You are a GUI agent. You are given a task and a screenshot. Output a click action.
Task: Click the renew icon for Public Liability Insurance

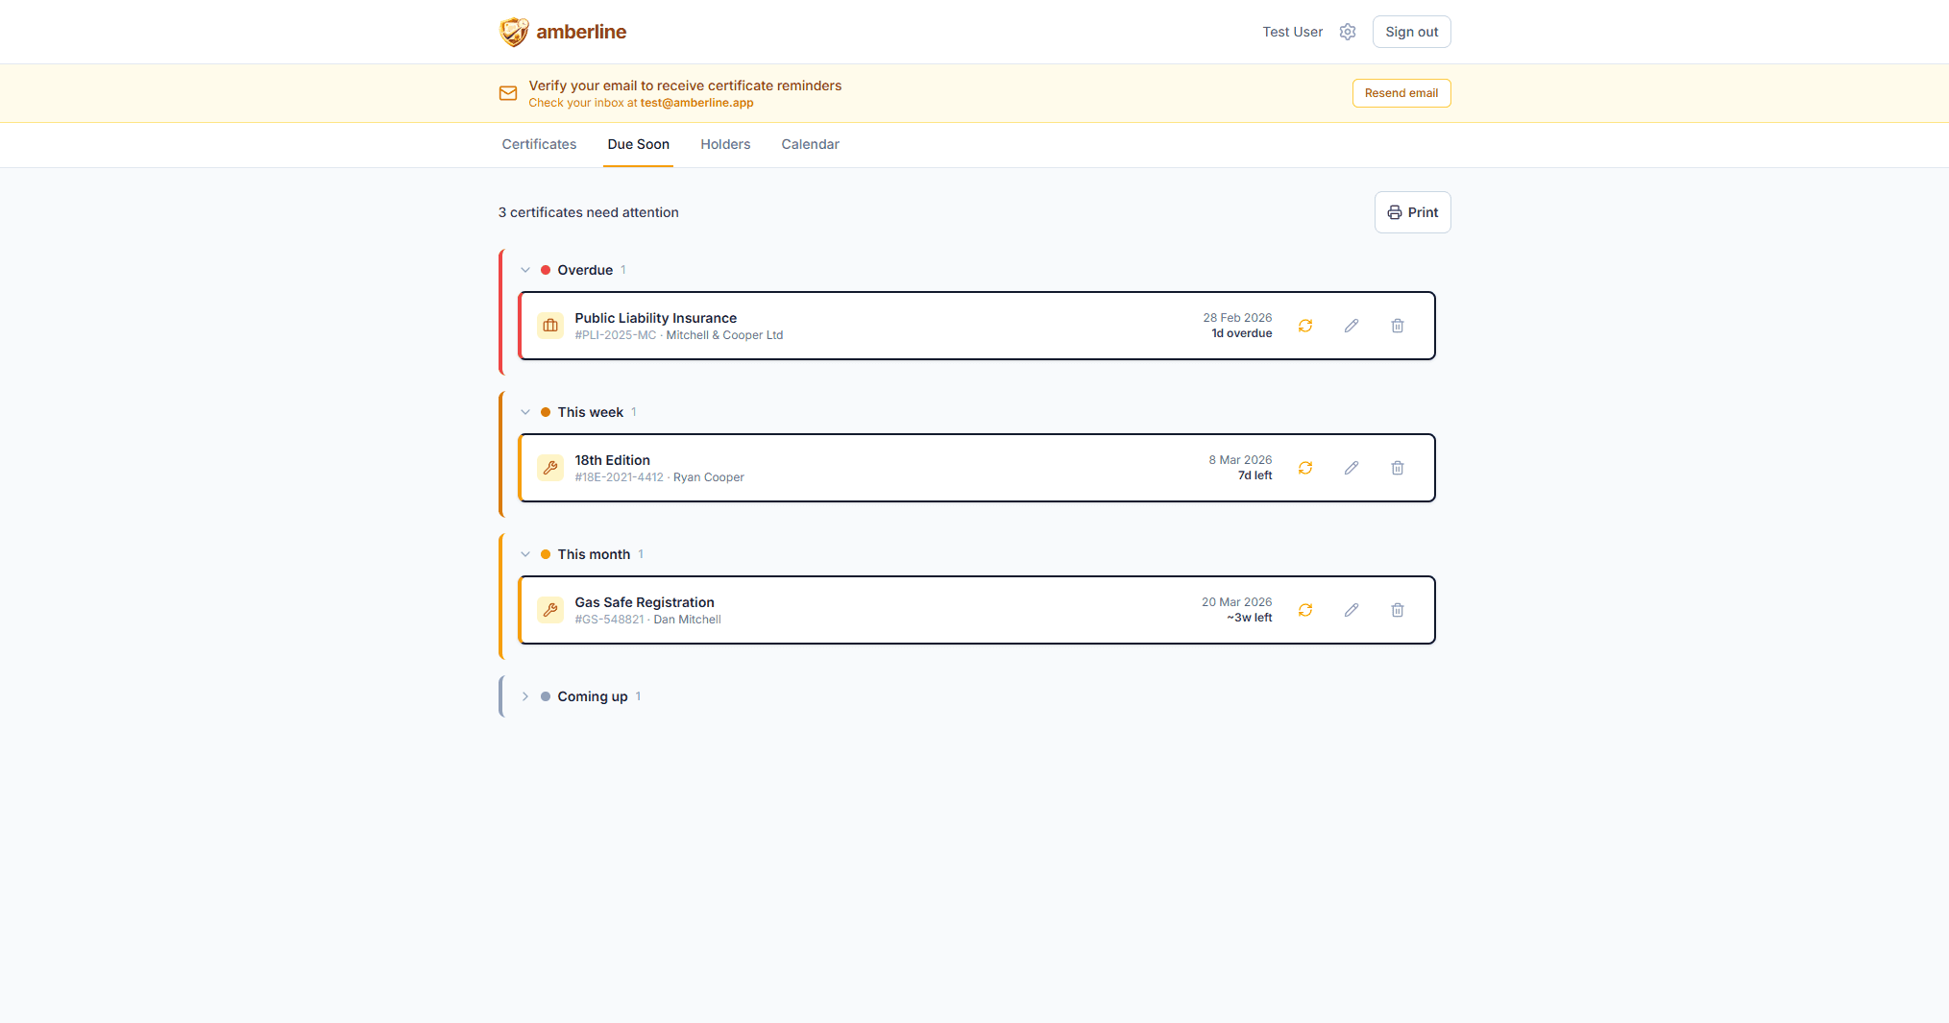1304,326
